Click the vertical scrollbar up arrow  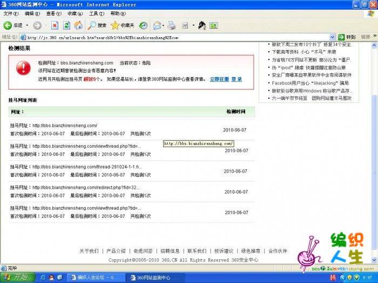(x=374, y=45)
